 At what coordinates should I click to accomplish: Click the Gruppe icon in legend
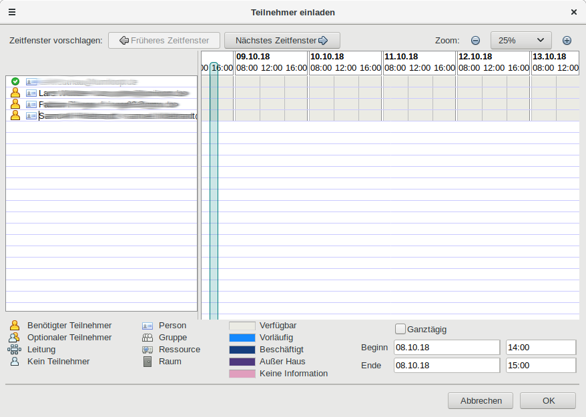148,338
